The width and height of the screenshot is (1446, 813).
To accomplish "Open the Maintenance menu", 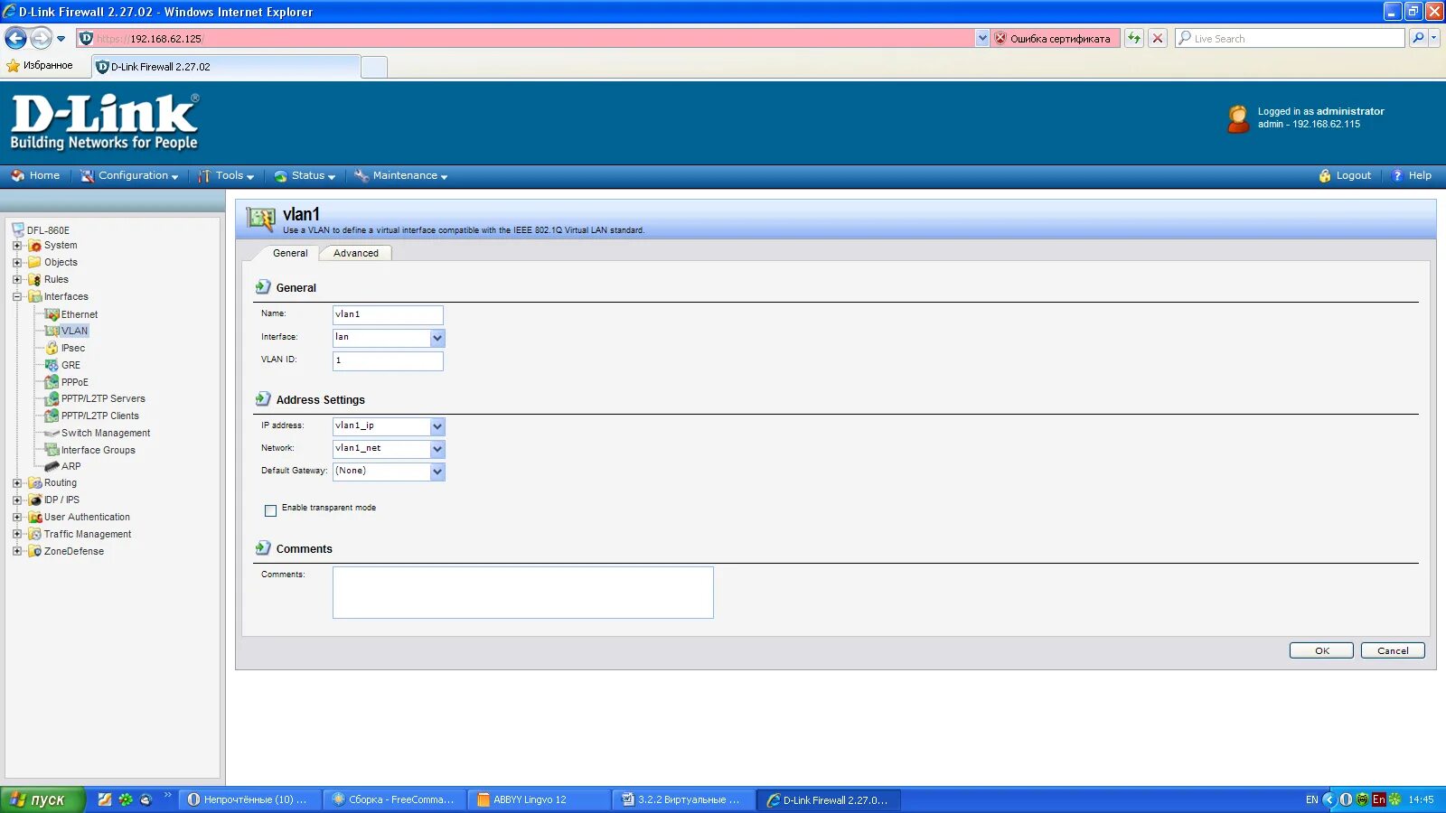I will (401, 176).
